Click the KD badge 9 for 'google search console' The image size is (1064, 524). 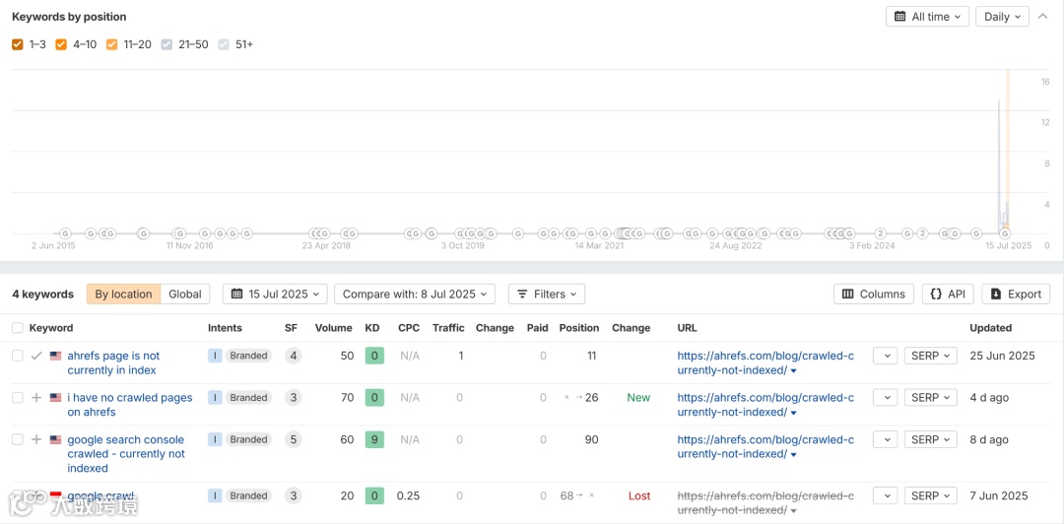(374, 440)
